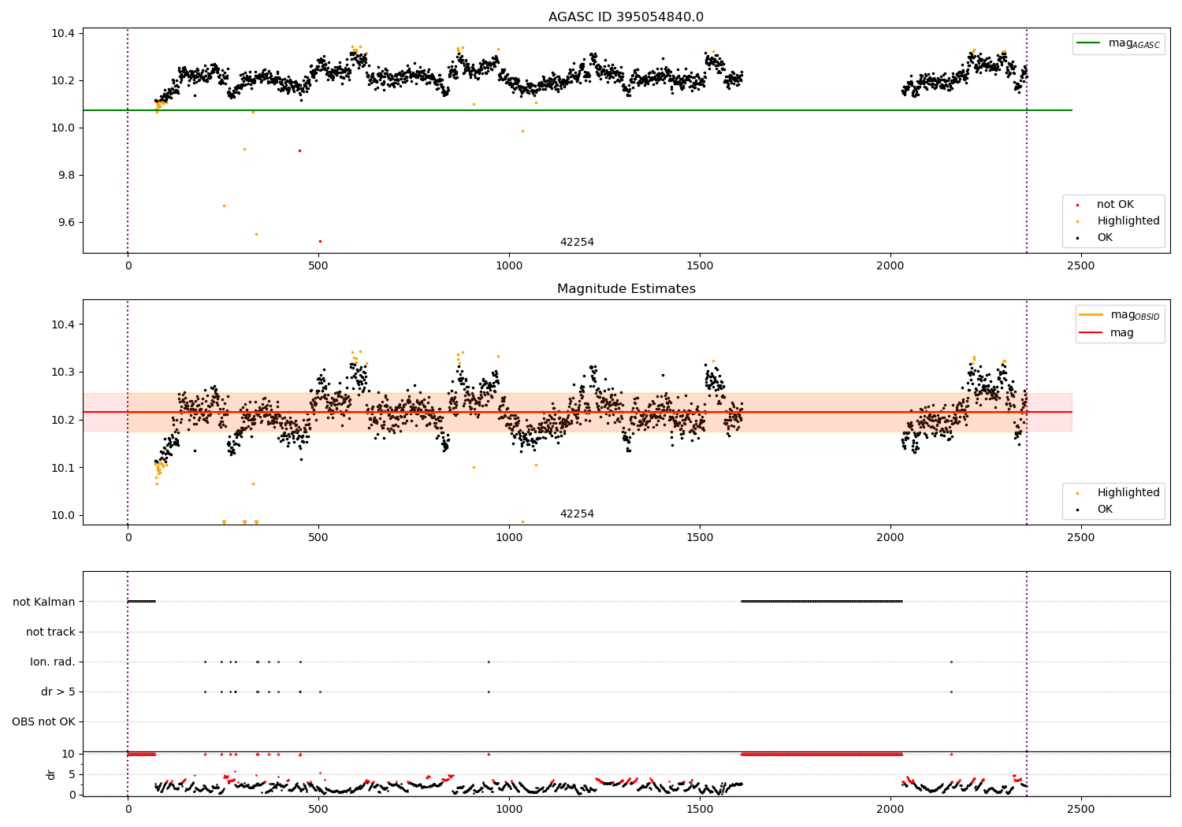Click the plot title 'AGASC ID 395054840.0'
1182x827 pixels.
[x=626, y=17]
